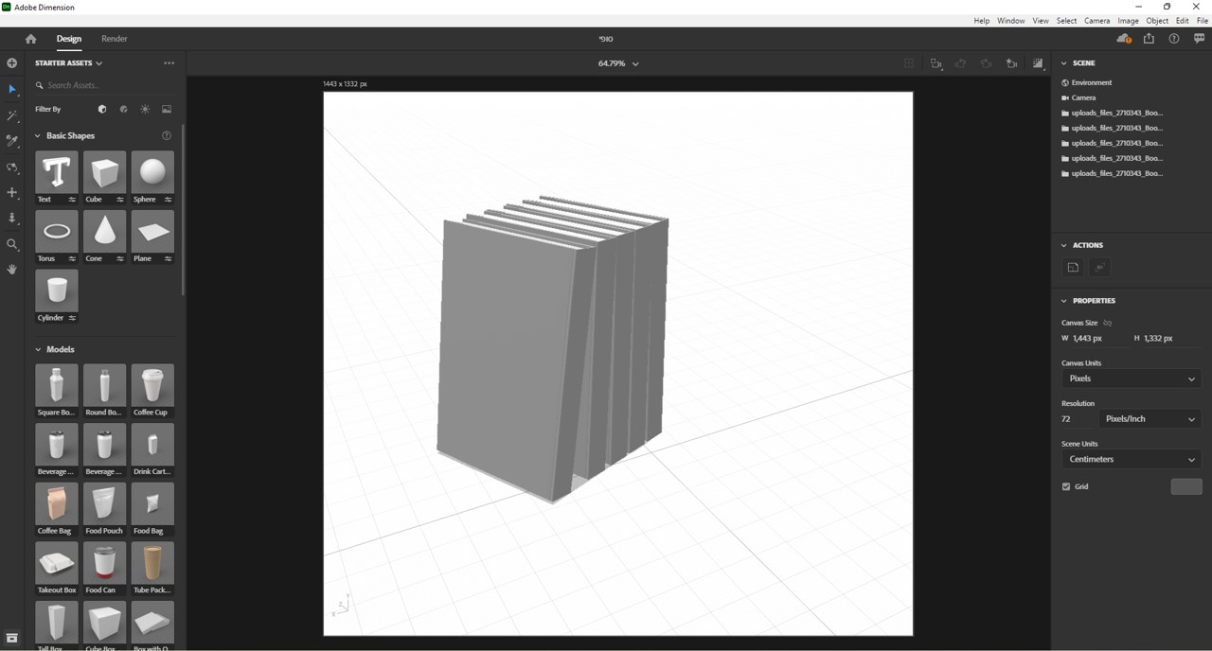Viewport: 1212px width, 651px height.
Task: Choose the Hand tool
Action: click(12, 270)
